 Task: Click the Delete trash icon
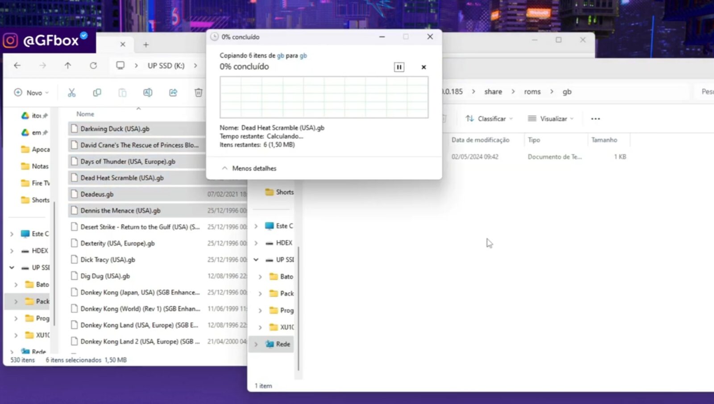click(x=199, y=93)
